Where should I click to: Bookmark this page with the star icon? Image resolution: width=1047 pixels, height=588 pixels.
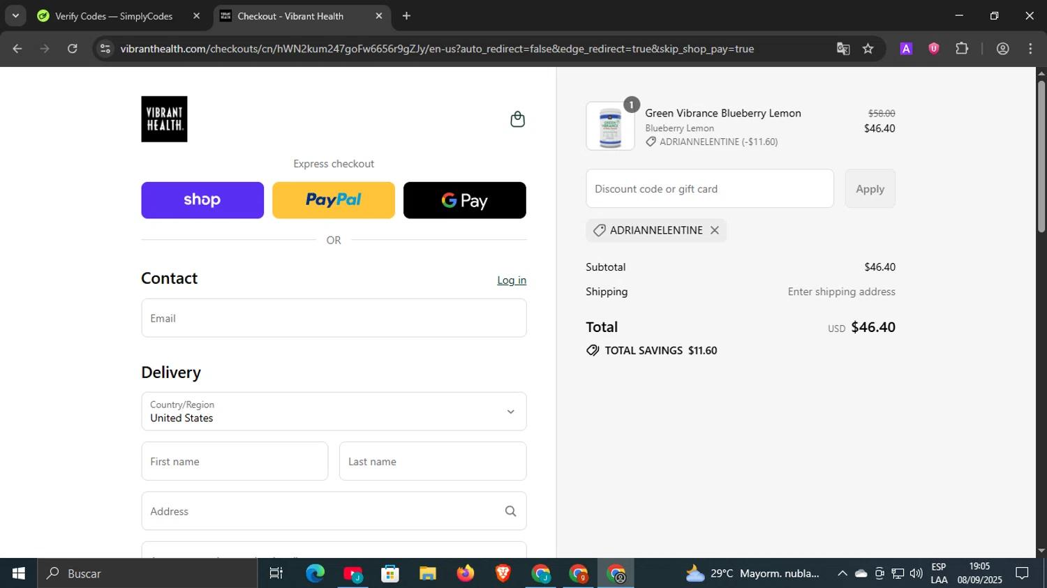pos(868,49)
